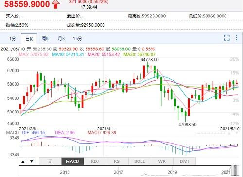Click the MA20: 55153.42 legend
The width and height of the screenshot is (243, 177).
tap(104, 54)
